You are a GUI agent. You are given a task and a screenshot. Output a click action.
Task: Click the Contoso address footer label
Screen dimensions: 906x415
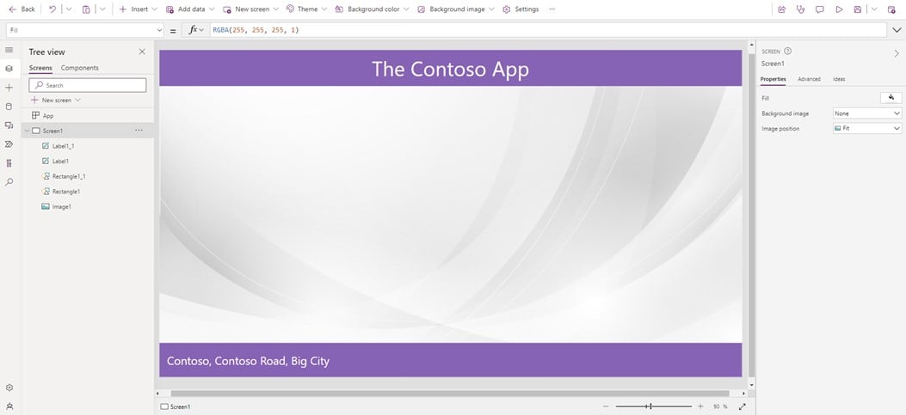[x=248, y=362]
